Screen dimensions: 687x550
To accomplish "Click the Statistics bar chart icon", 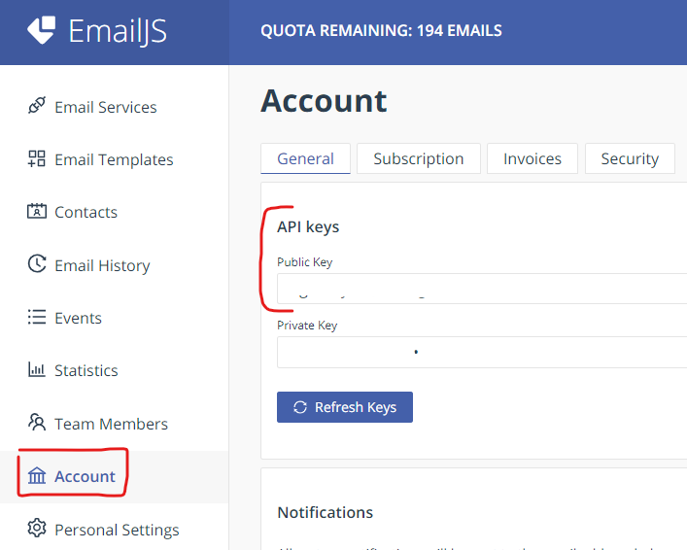I will pyautogui.click(x=37, y=369).
